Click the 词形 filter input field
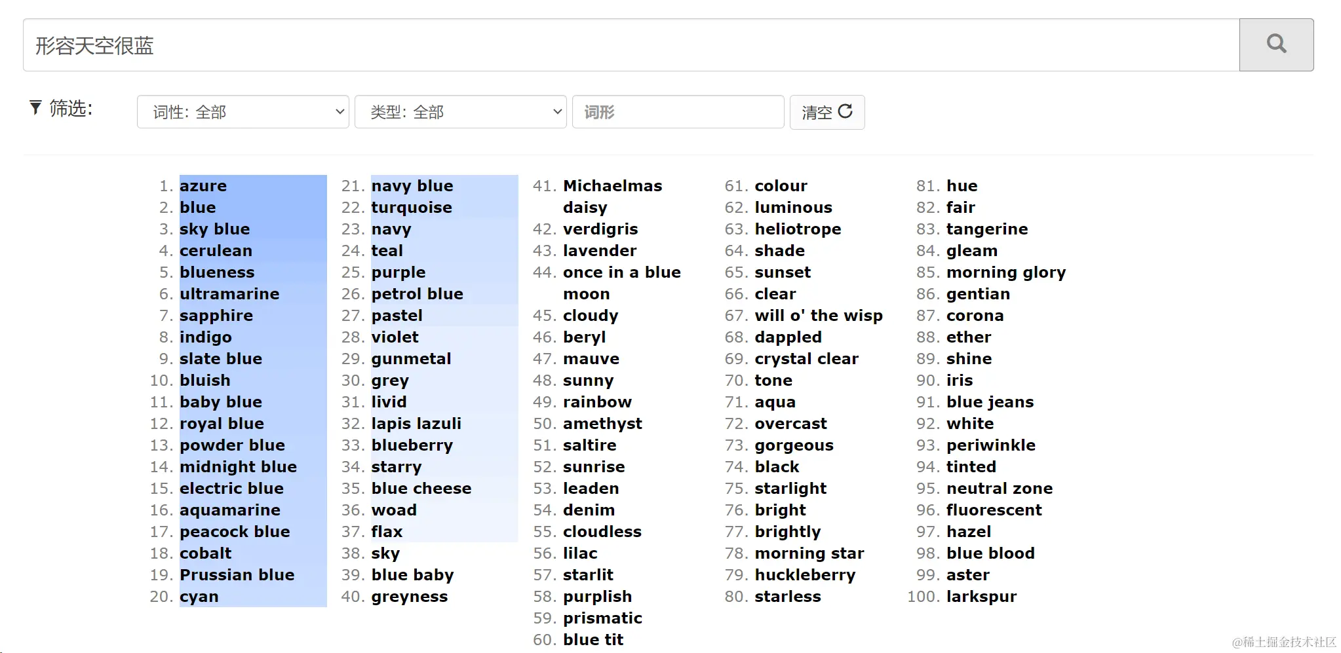 (x=678, y=111)
